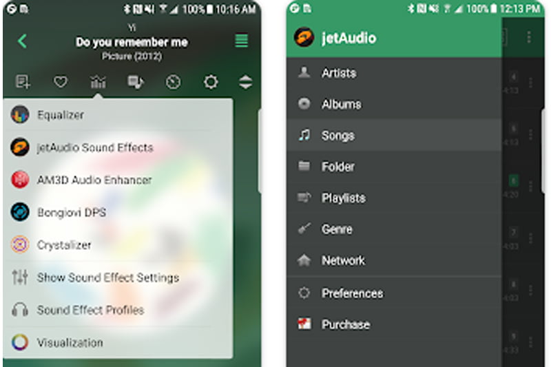Open Network in the drawer
This screenshot has height=367, width=551.
coord(394,260)
